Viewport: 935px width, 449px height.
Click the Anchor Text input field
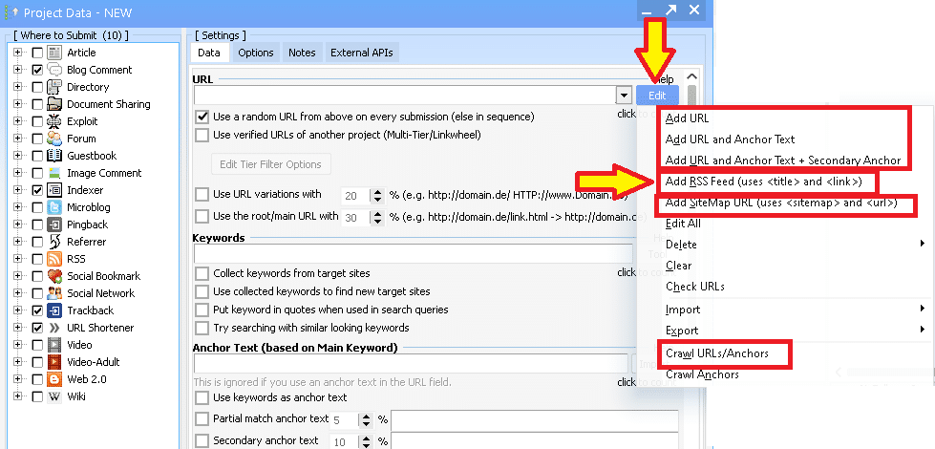[x=411, y=363]
